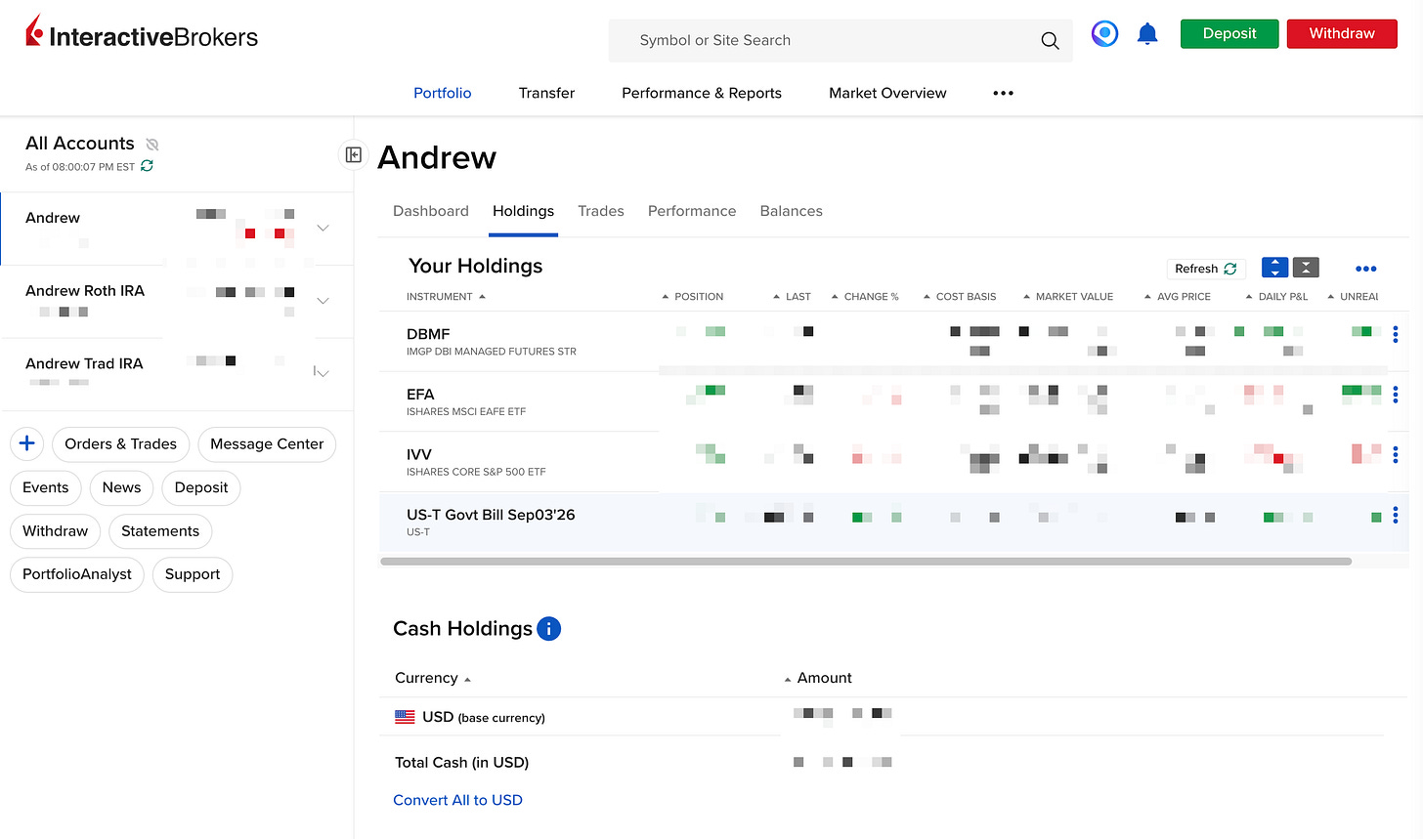
Task: Expand the Andrew Trad IRA chevron
Action: (322, 372)
